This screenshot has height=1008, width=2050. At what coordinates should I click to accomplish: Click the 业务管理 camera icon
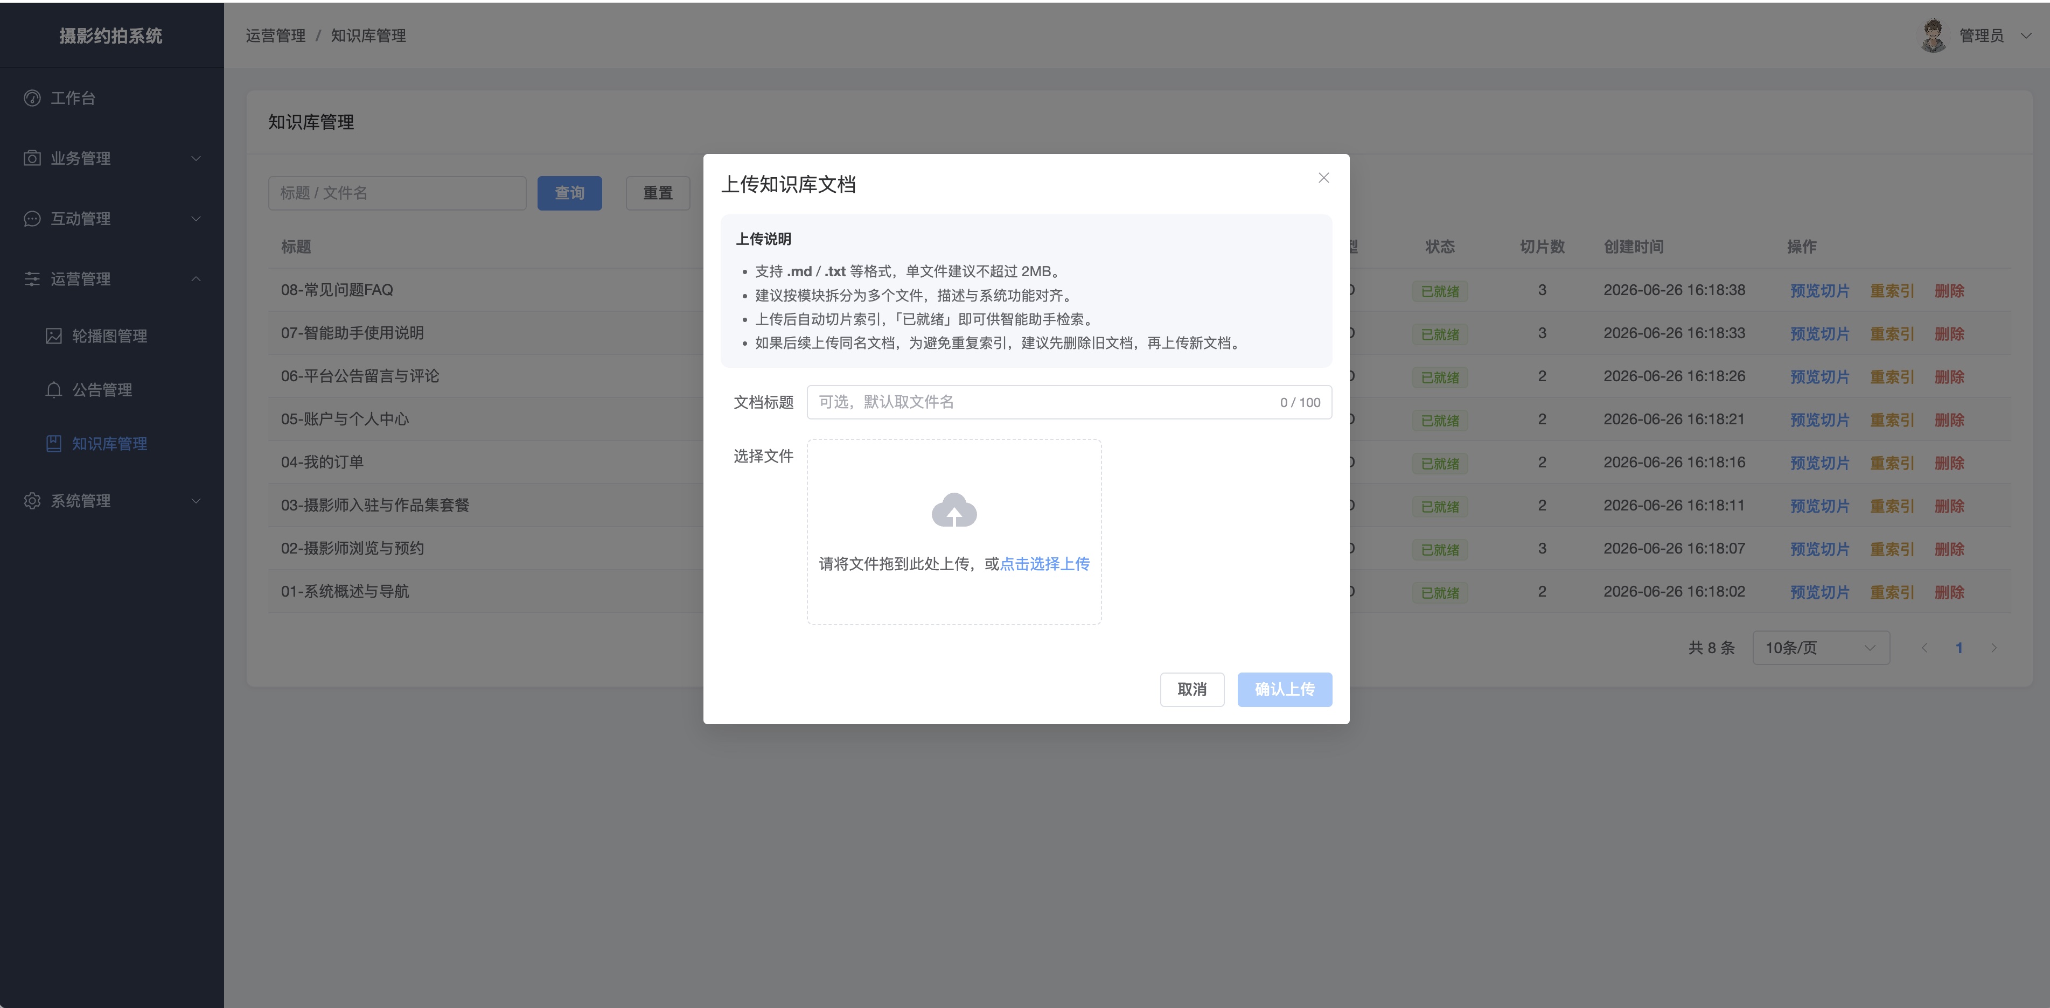pyautogui.click(x=32, y=158)
